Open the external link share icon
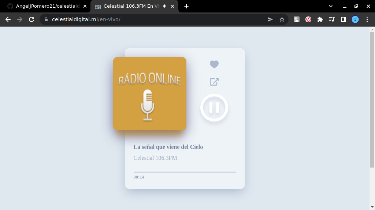Image resolution: width=375 pixels, height=210 pixels. [214, 82]
